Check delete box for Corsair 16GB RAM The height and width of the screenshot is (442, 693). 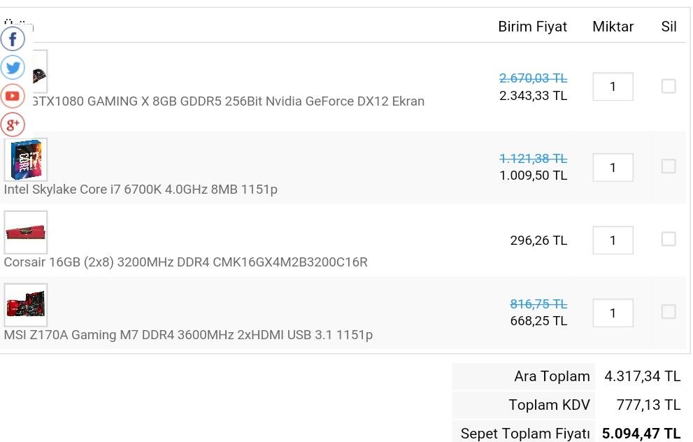pyautogui.click(x=669, y=239)
